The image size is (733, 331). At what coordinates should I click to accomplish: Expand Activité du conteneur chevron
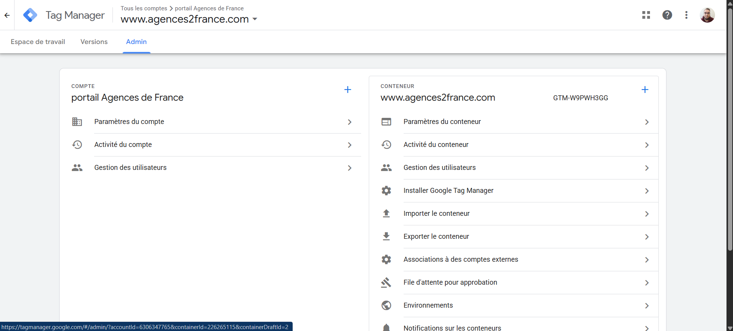647,145
